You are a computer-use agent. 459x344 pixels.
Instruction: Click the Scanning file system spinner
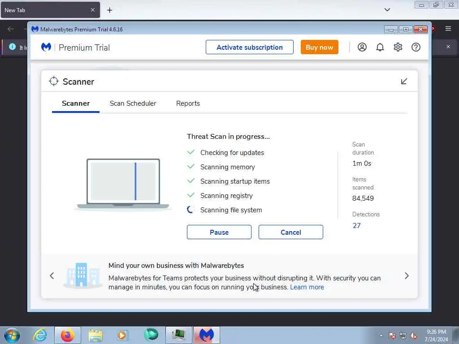191,210
